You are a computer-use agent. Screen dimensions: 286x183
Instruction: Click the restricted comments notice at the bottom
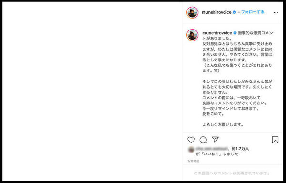[x=233, y=173]
